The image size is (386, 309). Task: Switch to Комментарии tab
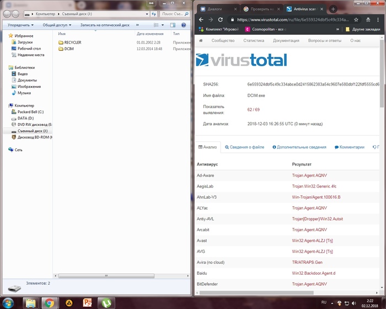pos(349,147)
